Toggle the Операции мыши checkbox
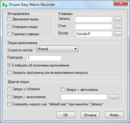Image resolution: width=130 pixels, height=123 pixels. click(9, 27)
